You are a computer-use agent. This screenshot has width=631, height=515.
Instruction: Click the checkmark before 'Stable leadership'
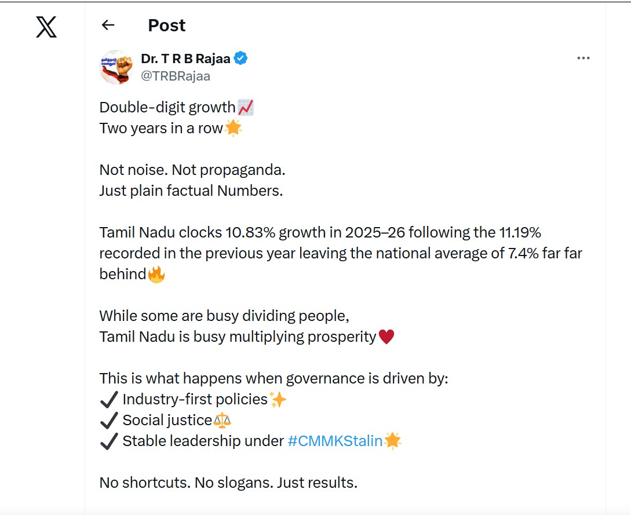pos(109,440)
